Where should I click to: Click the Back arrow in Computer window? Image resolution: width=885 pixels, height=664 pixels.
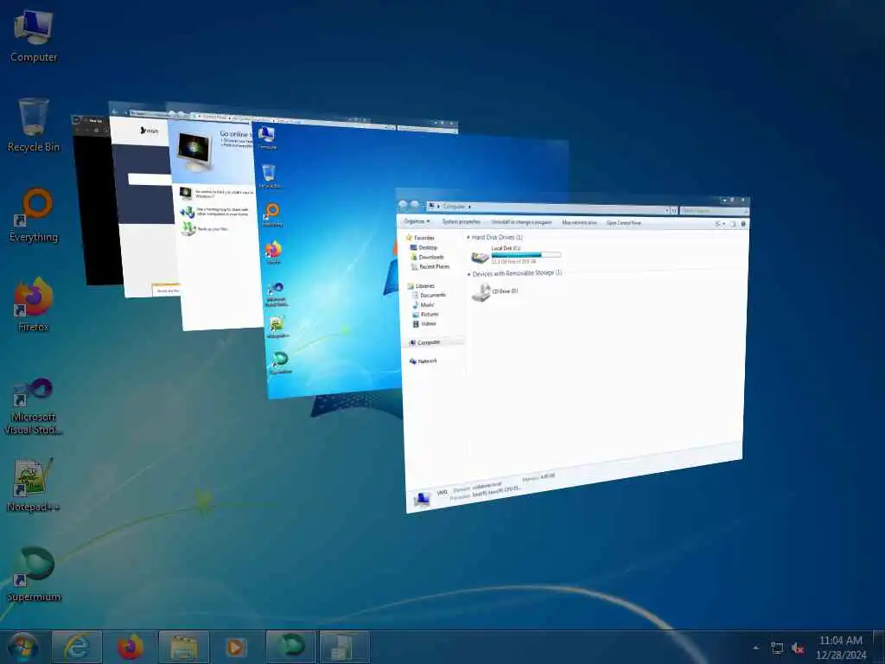point(403,205)
